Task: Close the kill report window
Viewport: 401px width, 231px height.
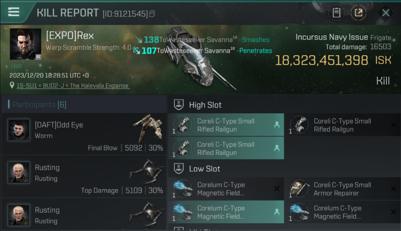Action: click(386, 13)
